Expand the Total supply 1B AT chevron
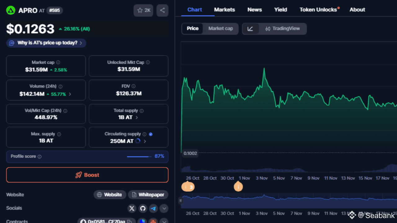Screen dimensions: 397x223 137,118
